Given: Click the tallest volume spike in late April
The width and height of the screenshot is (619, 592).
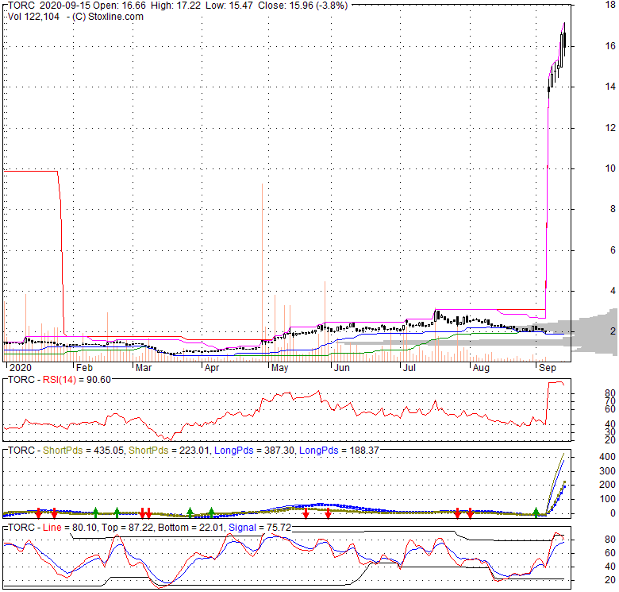Looking at the screenshot, I should pos(262,272).
